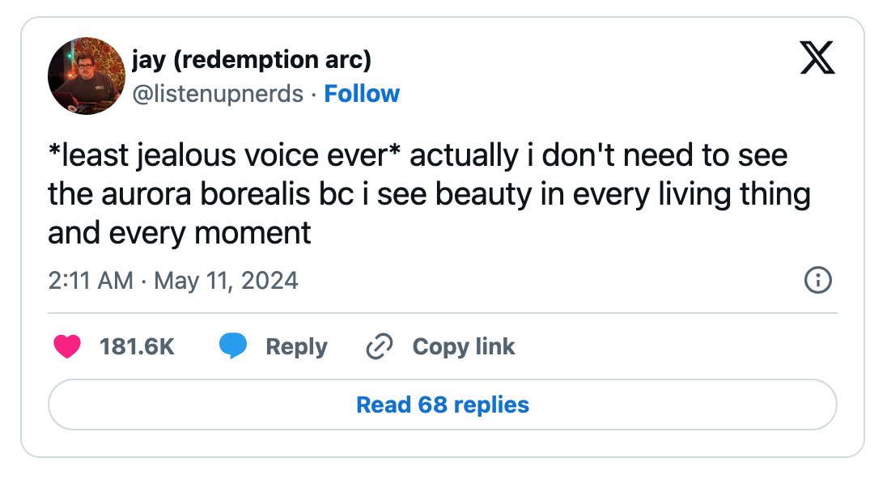The image size is (887, 483).
Task: Click the phrase 'i don't need to see'
Action: pyautogui.click(x=657, y=155)
